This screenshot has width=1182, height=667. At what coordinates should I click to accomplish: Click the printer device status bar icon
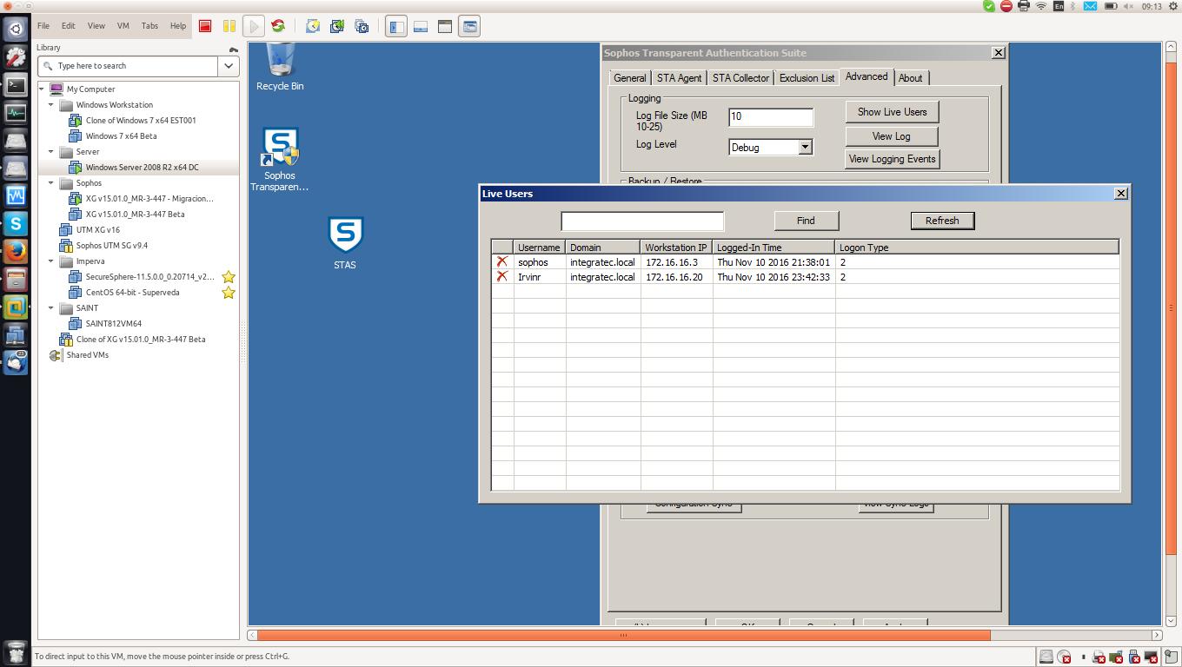tap(1099, 657)
